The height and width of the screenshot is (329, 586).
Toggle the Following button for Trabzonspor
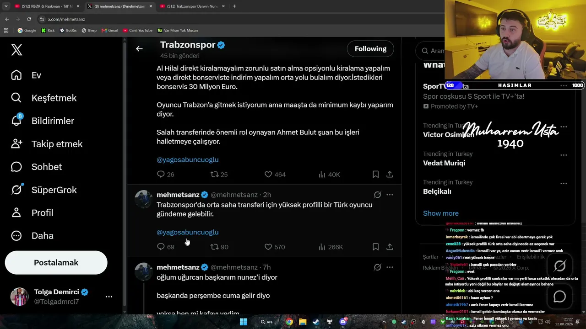(x=370, y=49)
